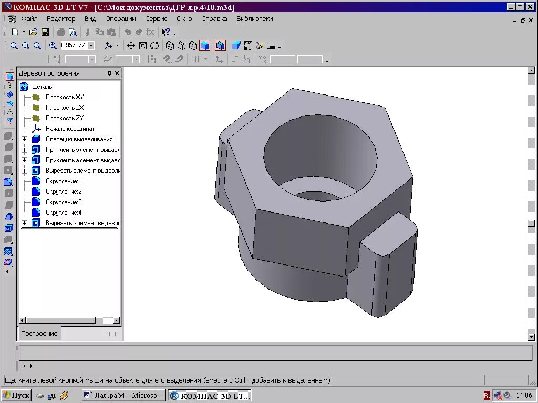Select the Pan view cross-arrows tool
This screenshot has height=403, width=538.
point(131,46)
